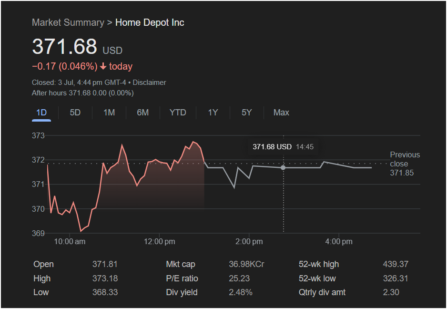
Task: Click the Open value 371.81
Action: tap(105, 264)
